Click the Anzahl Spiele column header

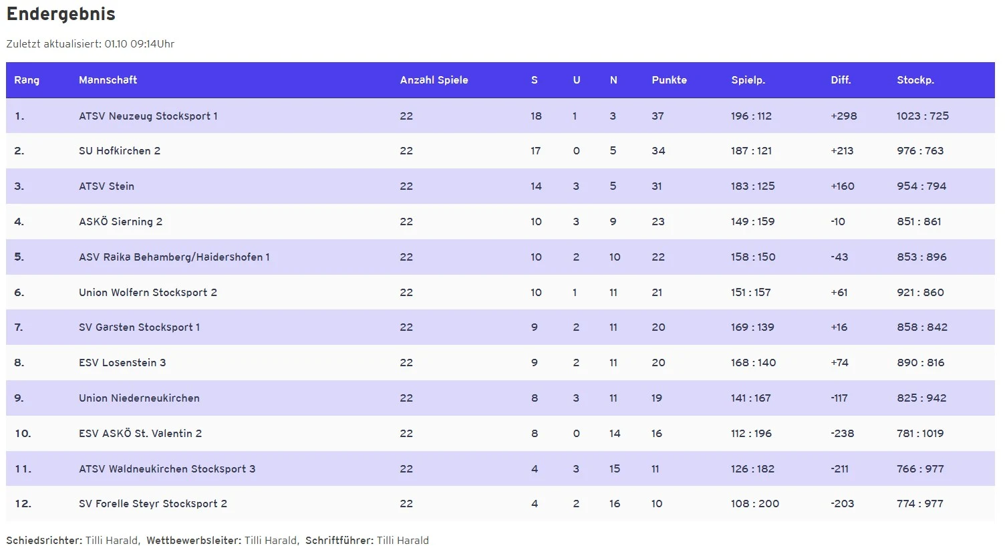click(x=434, y=80)
